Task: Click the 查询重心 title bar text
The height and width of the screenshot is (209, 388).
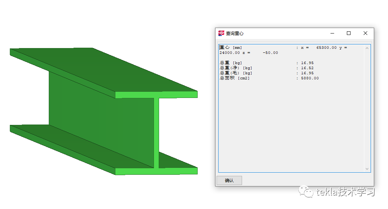Action: (235, 33)
